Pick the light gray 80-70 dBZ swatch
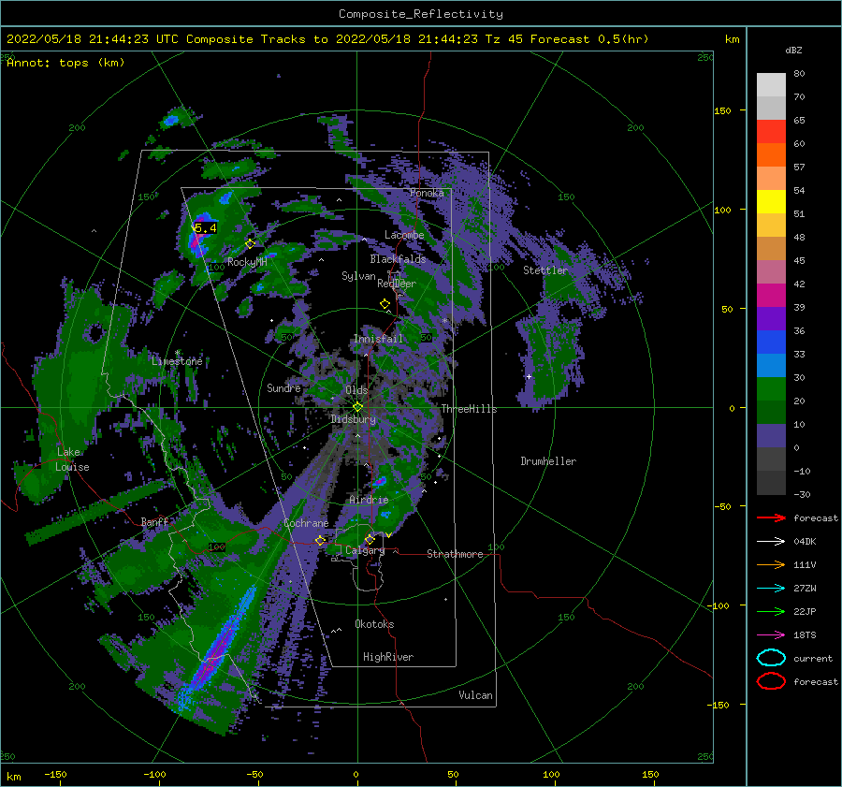The image size is (842, 787). click(771, 85)
